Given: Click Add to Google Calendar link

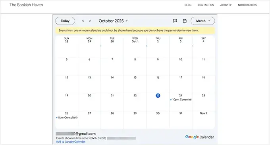Looking at the screenshot, I should click(71, 142).
